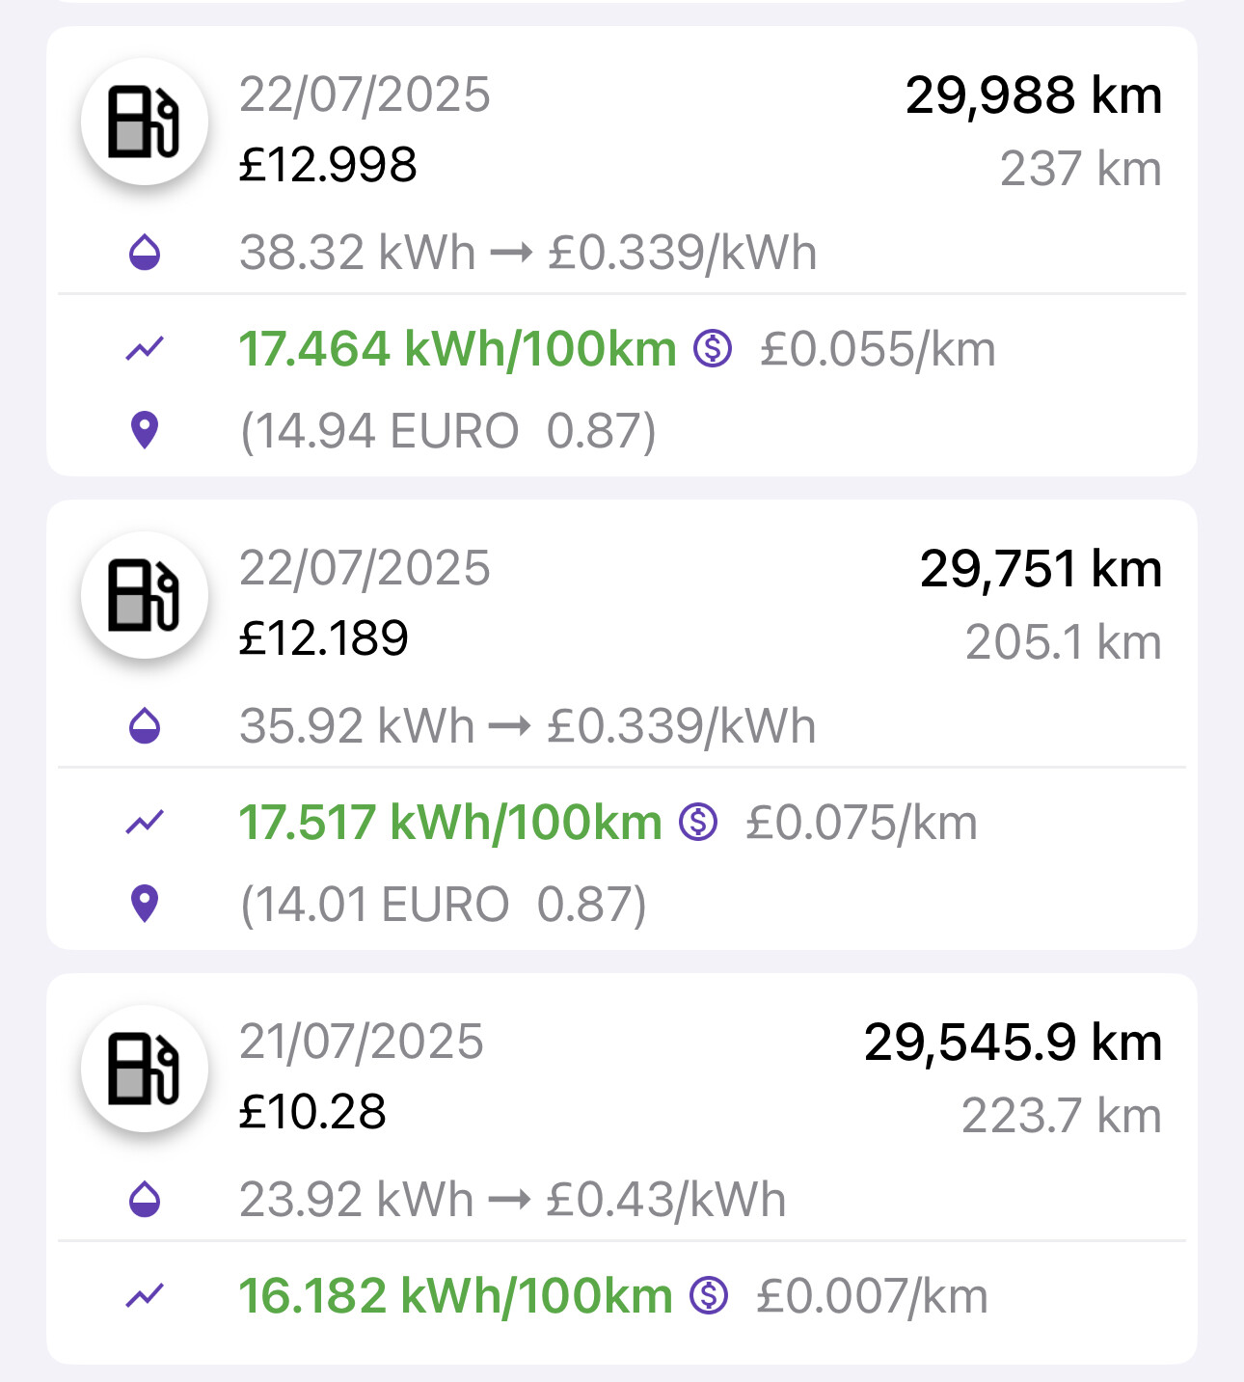
Task: Tap location pin beside 14.01 EURO note
Action: [x=145, y=904]
